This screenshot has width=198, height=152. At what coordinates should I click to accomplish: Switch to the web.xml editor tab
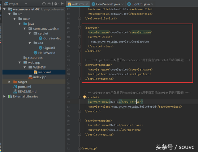pyautogui.click(x=78, y=4)
